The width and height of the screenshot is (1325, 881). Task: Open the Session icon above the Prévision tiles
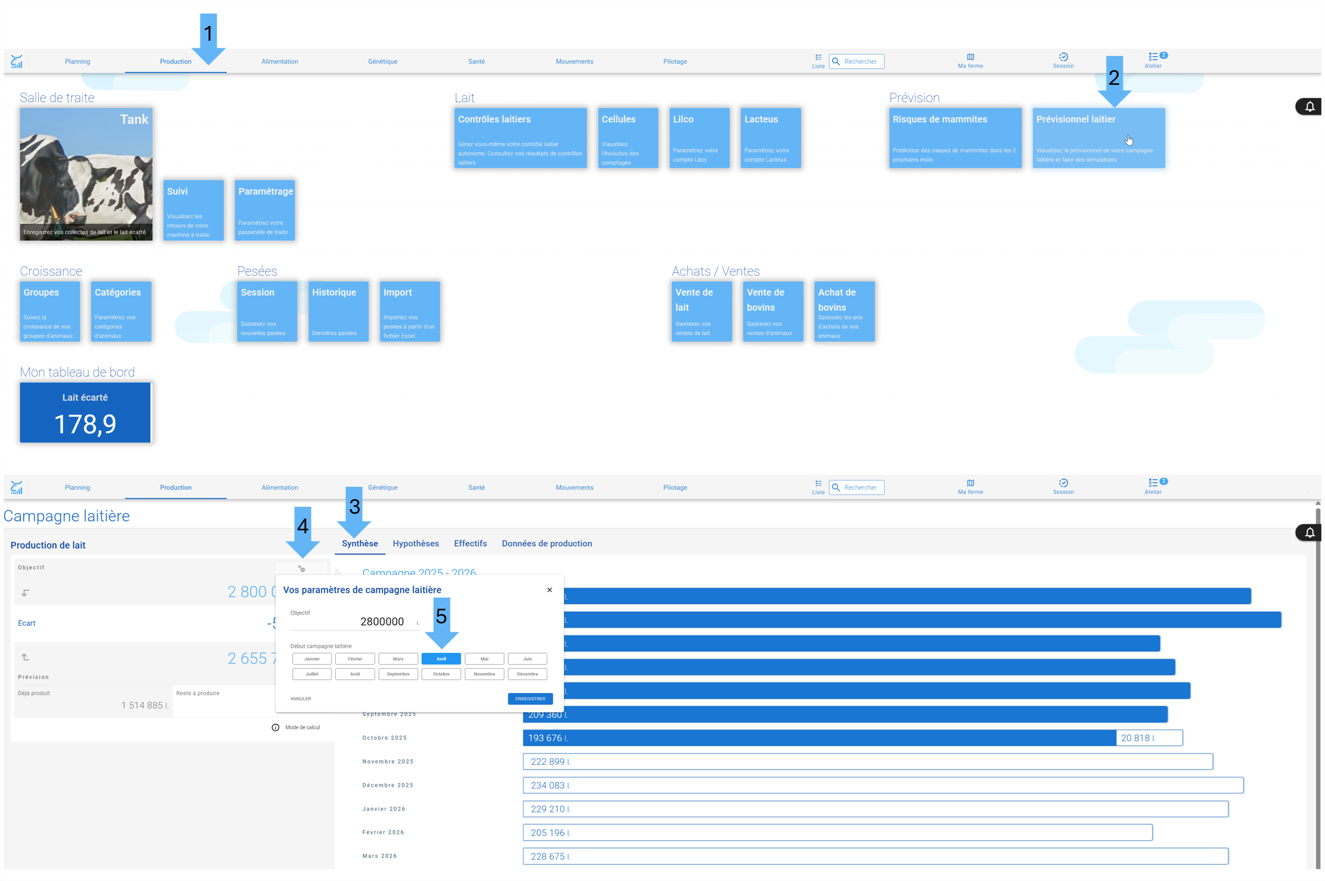(x=1063, y=61)
